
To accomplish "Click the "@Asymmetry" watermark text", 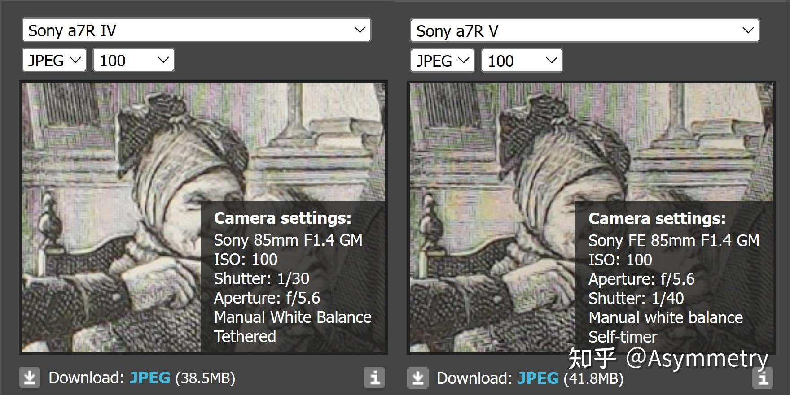I will point(697,358).
